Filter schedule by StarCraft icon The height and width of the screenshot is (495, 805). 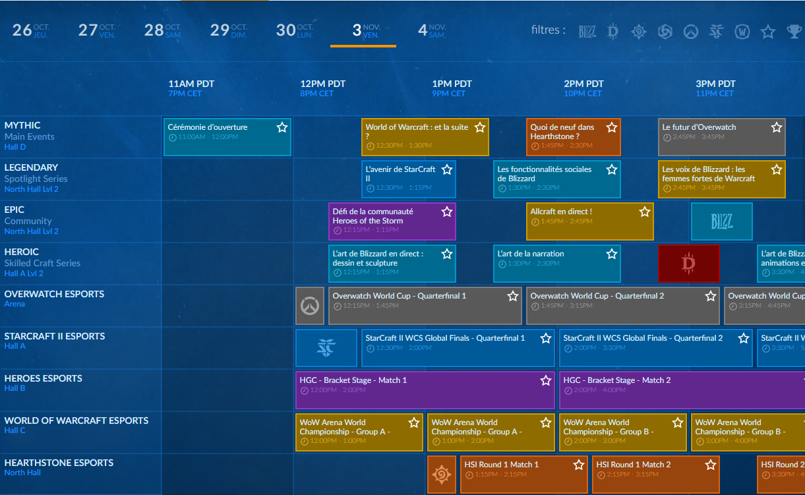click(x=717, y=31)
